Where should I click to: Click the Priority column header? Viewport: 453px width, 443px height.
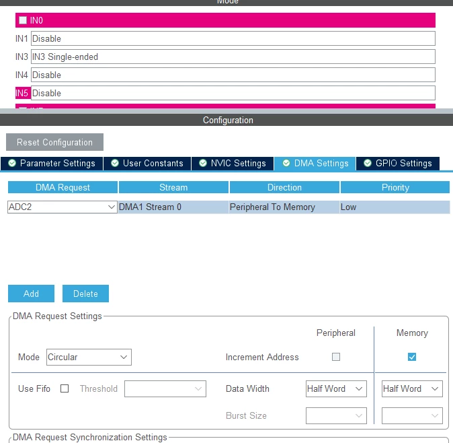point(395,187)
